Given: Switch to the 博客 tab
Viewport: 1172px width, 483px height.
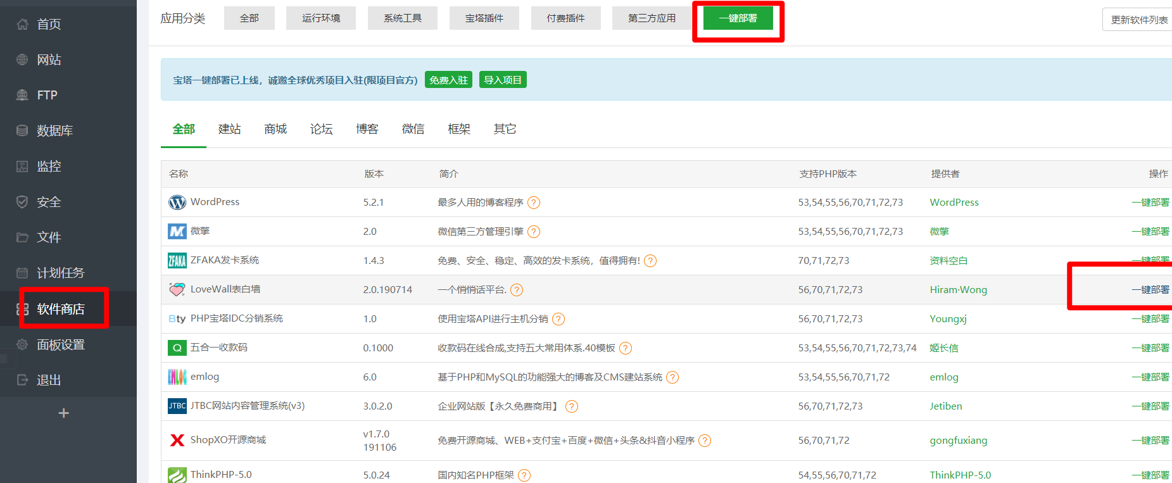Looking at the screenshot, I should (x=367, y=129).
